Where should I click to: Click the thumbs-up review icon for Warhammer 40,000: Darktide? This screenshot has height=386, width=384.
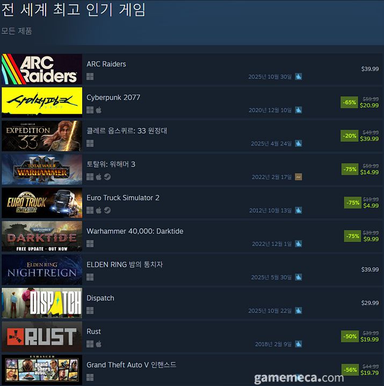299,244
